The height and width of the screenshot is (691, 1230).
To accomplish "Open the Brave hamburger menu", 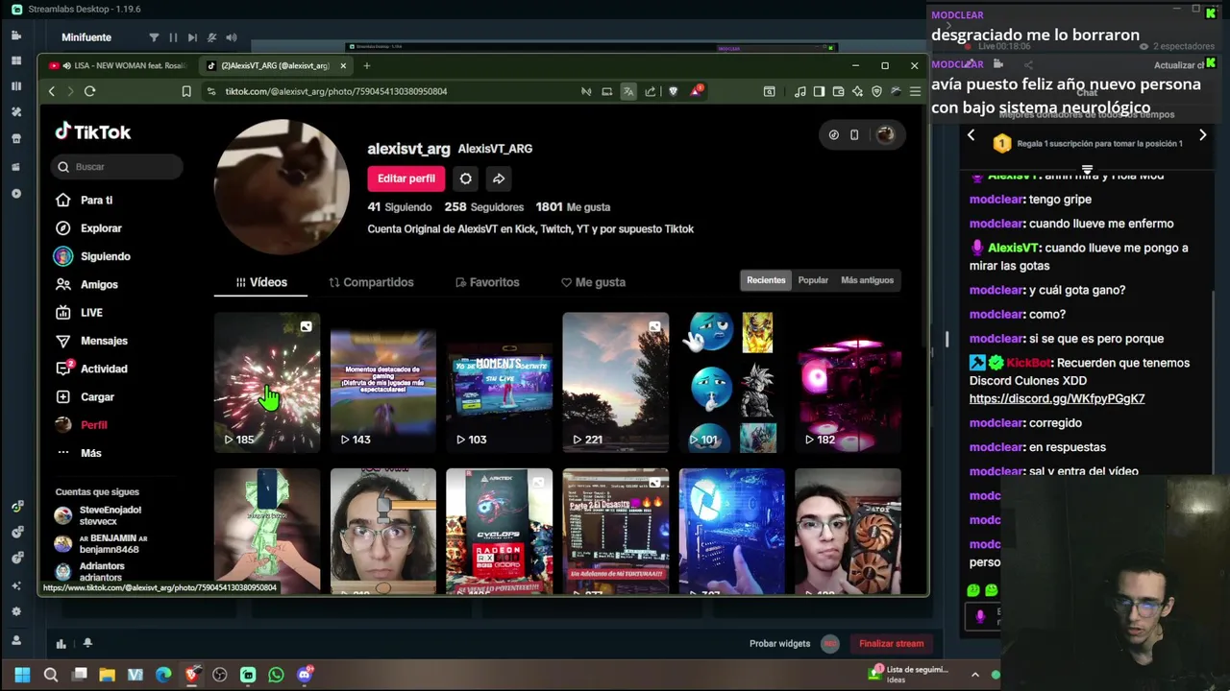I will click(915, 91).
